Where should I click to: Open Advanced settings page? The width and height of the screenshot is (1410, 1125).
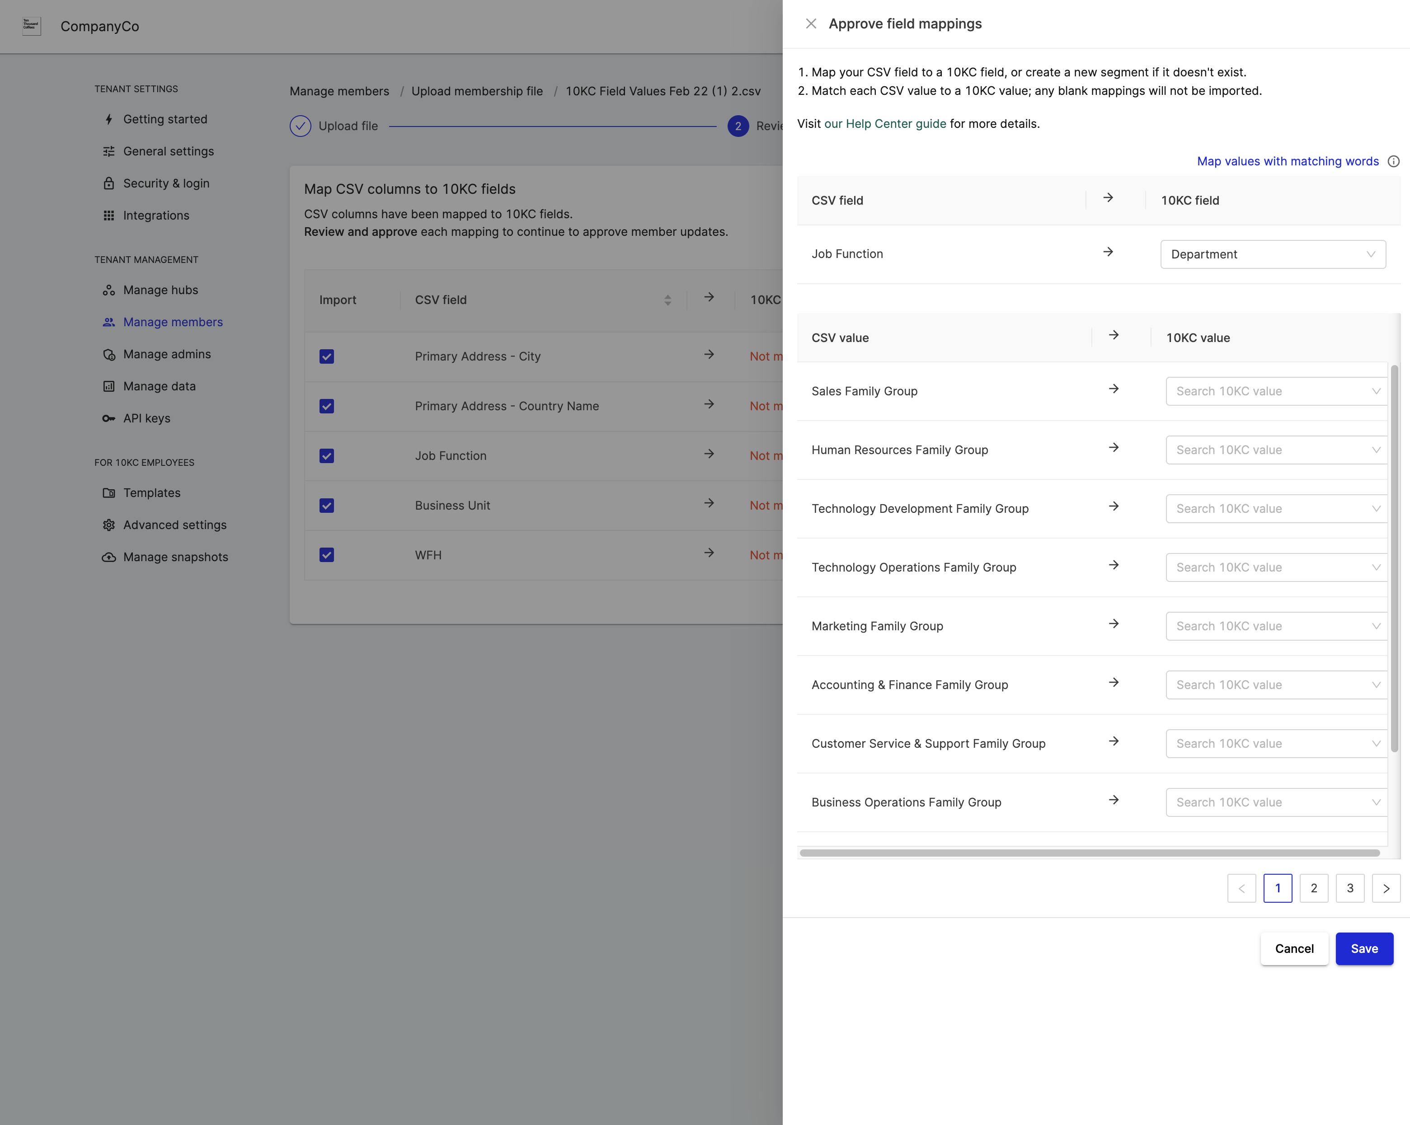coord(174,525)
